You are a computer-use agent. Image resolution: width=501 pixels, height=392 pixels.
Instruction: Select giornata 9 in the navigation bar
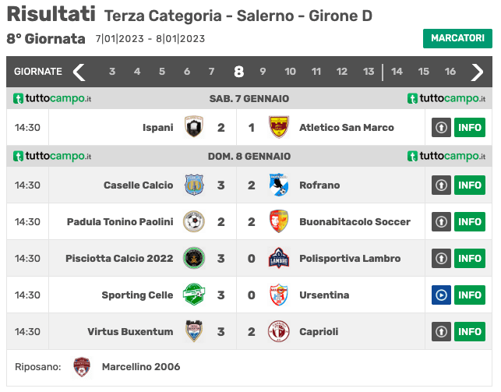[x=263, y=71]
